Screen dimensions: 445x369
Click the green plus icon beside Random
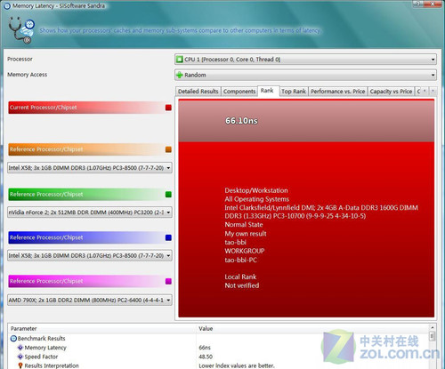tap(179, 75)
